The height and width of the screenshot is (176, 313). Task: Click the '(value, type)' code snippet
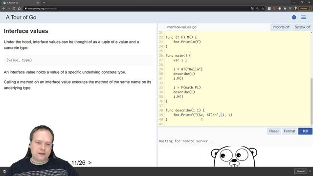click(x=19, y=60)
